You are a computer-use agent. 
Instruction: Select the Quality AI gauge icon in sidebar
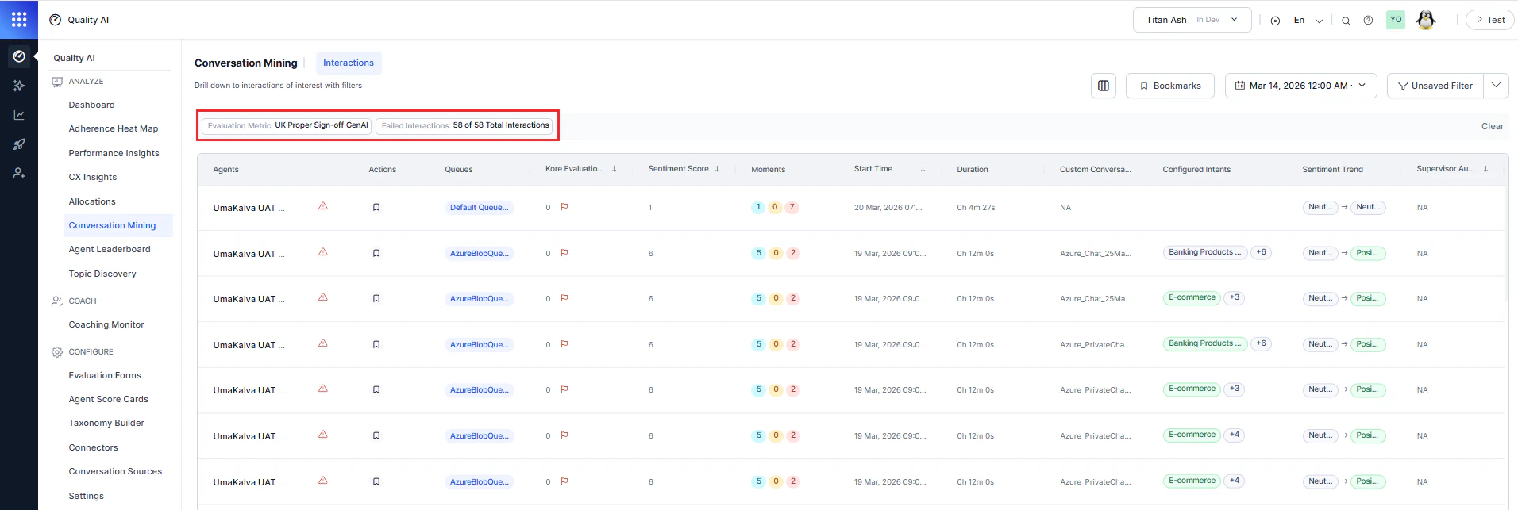click(19, 56)
